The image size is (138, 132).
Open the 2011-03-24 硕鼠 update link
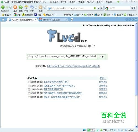(x=62, y=97)
